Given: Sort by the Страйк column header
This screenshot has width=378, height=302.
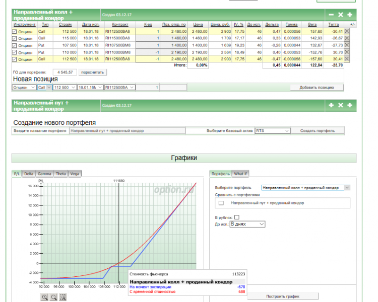Looking at the screenshot, I should pos(65,25).
